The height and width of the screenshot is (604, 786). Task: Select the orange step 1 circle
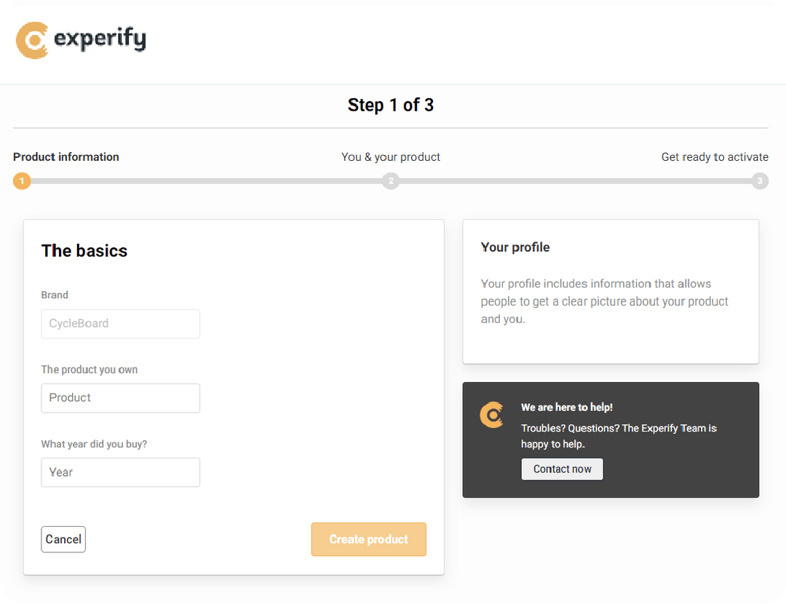(x=22, y=181)
